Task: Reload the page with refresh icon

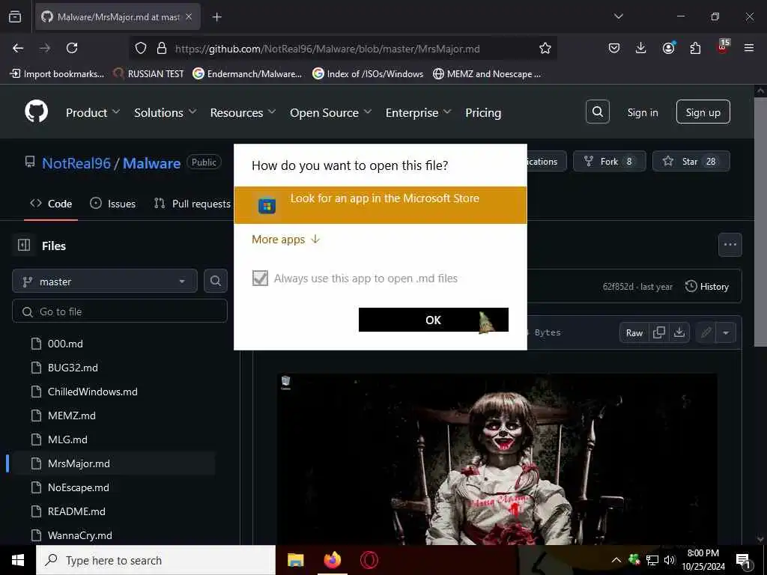Action: pos(72,48)
